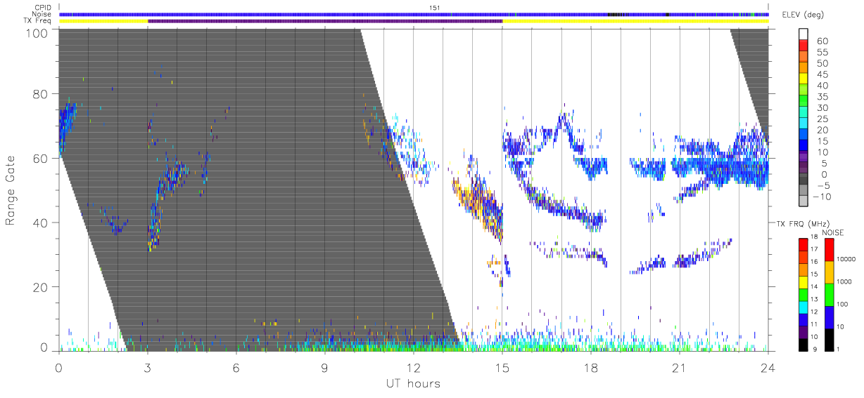Viewport: 864px width, 398px height.
Task: Click the yellow TX Freq strip segment after 15 UT
Action: coord(635,21)
